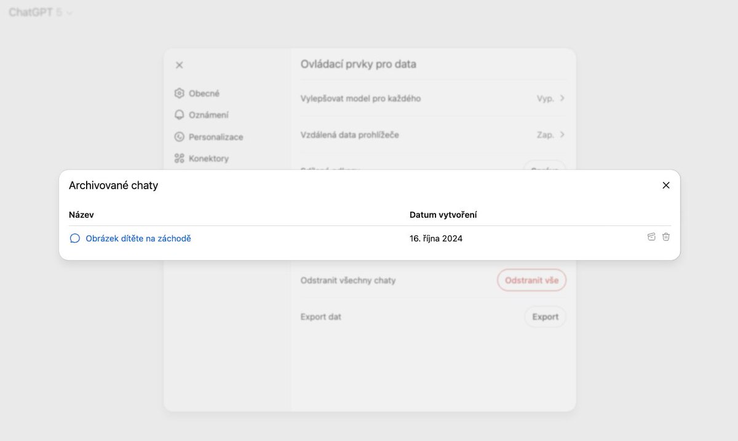Click the Zap. value
Screen dimensions: 738x441
coord(545,135)
